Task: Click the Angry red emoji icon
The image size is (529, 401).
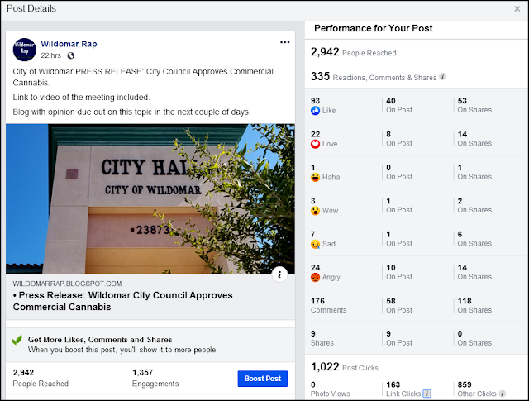Action: (315, 278)
